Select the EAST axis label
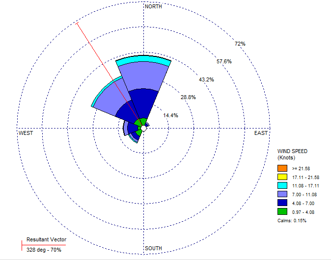This screenshot has width=331, height=260. tap(261, 133)
